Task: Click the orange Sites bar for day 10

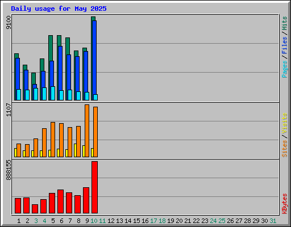Action: [x=95, y=132]
